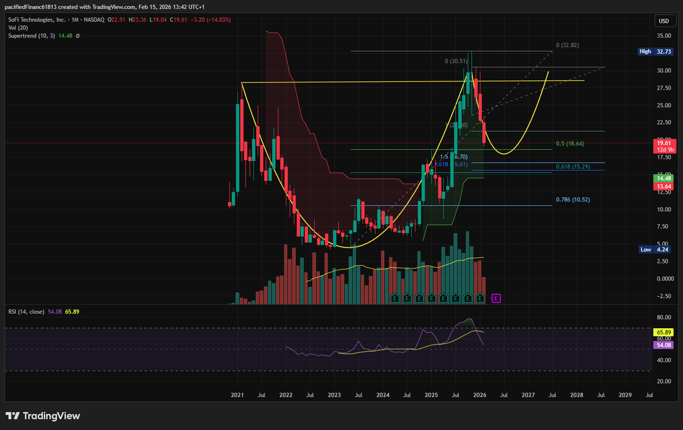
Task: Click the green 14.48 Supertrend axis label
Action: (x=664, y=178)
